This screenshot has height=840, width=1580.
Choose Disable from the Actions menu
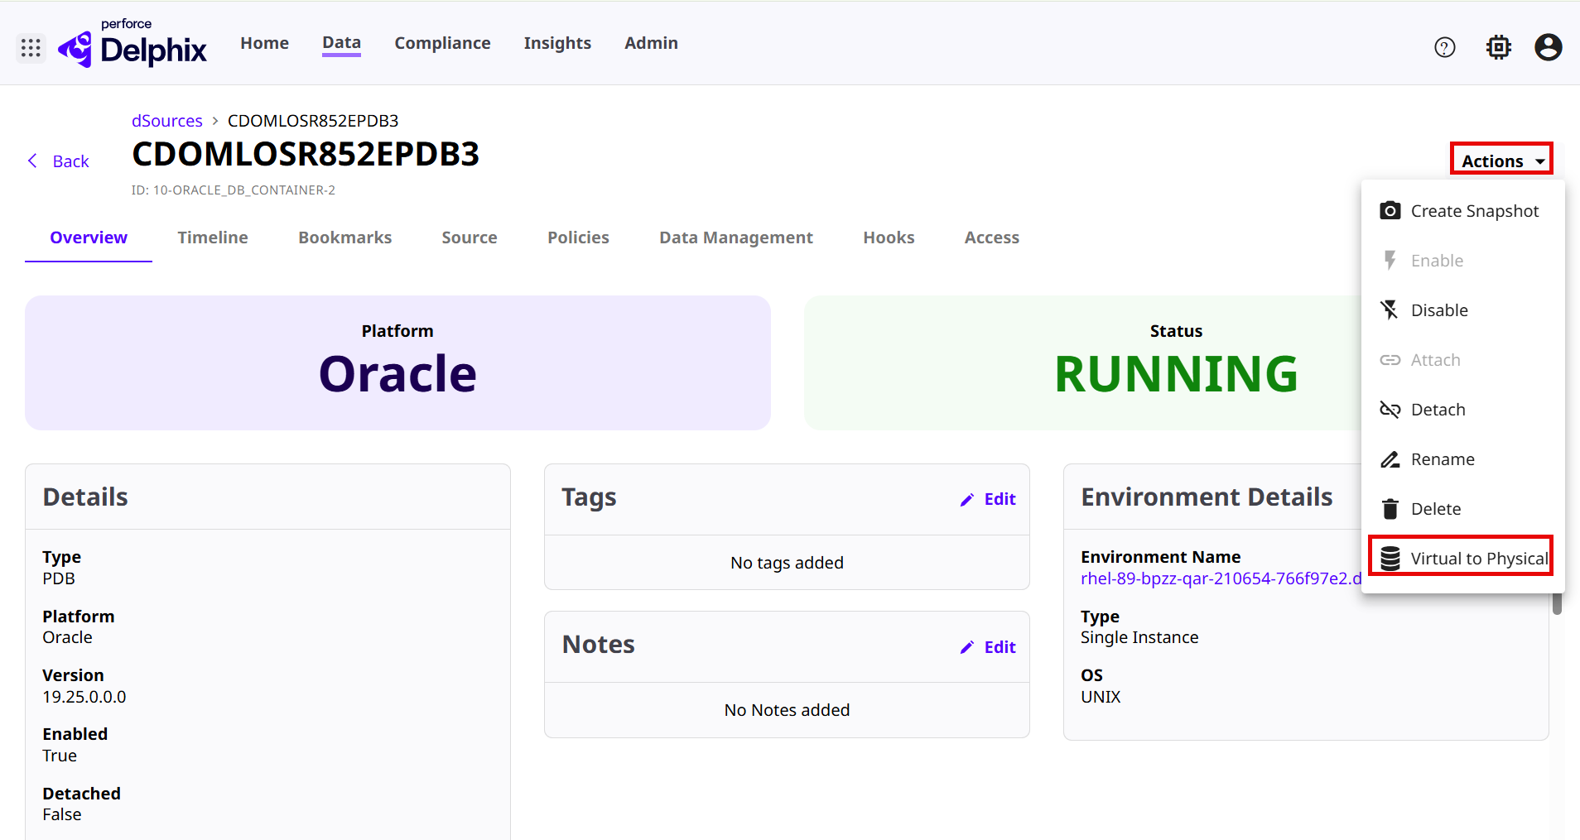(x=1463, y=310)
